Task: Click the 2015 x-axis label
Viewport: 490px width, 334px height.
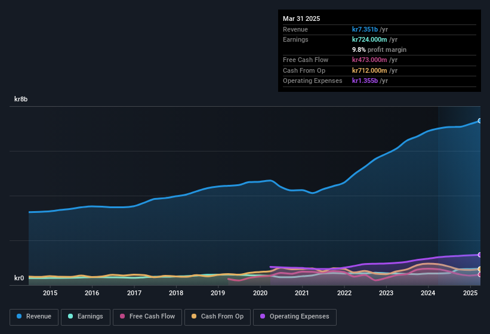Action: pos(50,293)
